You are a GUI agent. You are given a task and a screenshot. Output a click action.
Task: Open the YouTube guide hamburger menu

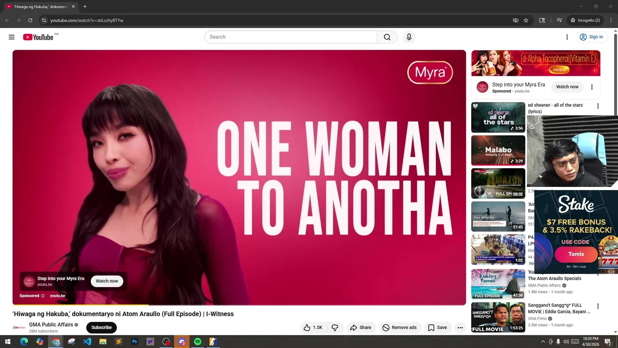coord(12,37)
